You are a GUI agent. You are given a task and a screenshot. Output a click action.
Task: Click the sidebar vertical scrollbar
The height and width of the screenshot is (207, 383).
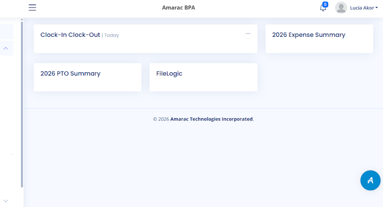(21, 102)
